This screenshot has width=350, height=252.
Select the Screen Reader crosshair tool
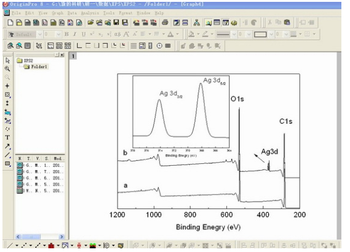coord(7,86)
